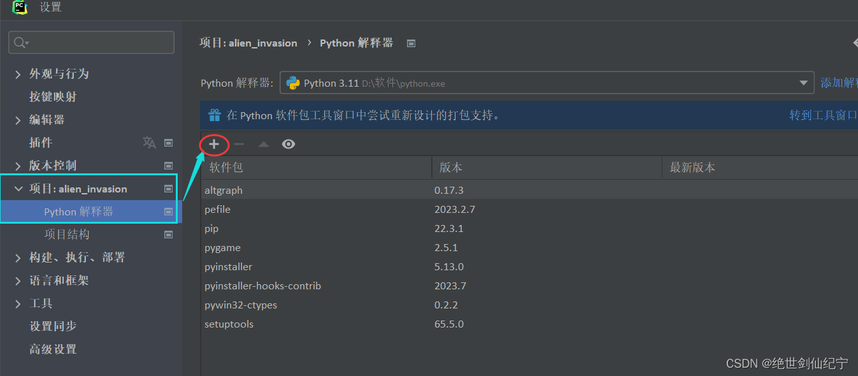Click the 转到工具窗口 link
858x376 pixels.
824,115
